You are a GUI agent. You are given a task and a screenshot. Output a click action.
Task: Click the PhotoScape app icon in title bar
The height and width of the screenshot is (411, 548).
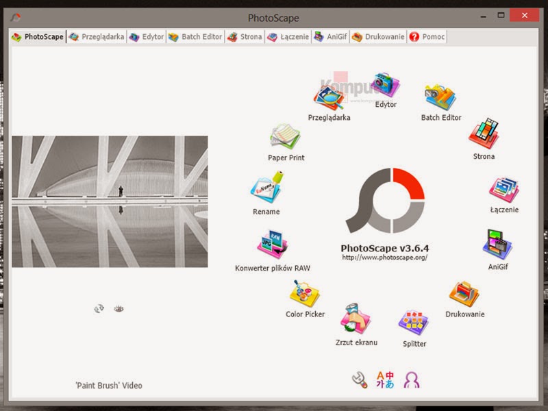coord(15,16)
